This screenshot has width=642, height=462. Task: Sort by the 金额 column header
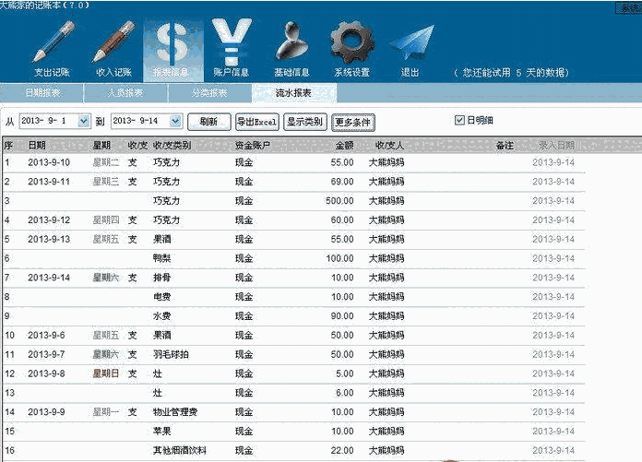pyautogui.click(x=345, y=146)
